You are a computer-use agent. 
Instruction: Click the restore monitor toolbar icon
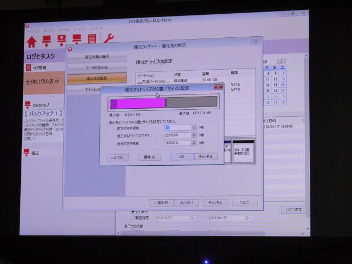point(77,40)
